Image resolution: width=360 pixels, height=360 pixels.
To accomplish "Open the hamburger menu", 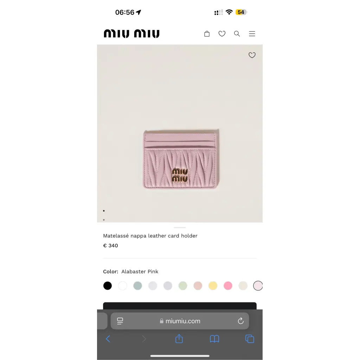I will (x=252, y=34).
